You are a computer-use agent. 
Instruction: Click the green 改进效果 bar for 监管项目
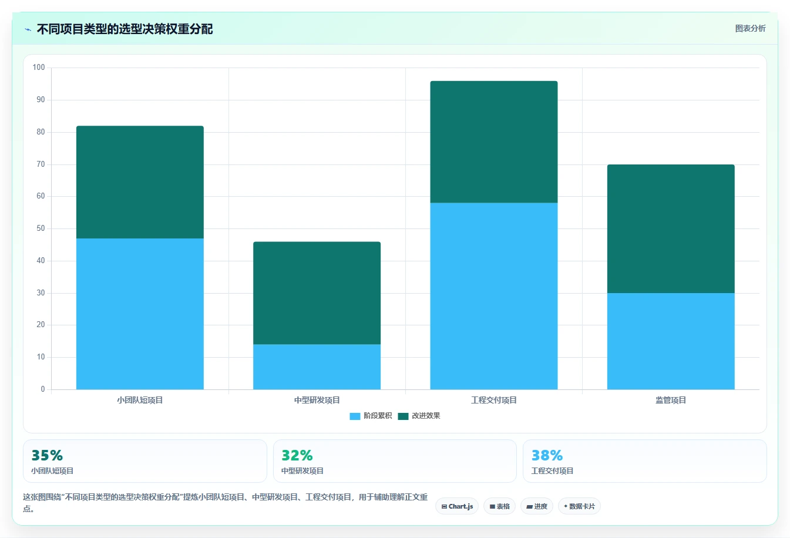click(671, 229)
